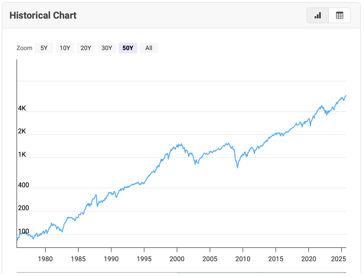Screen dimensions: 364x277
Task: Click the 1987 spike on the line
Action: tap(96, 195)
